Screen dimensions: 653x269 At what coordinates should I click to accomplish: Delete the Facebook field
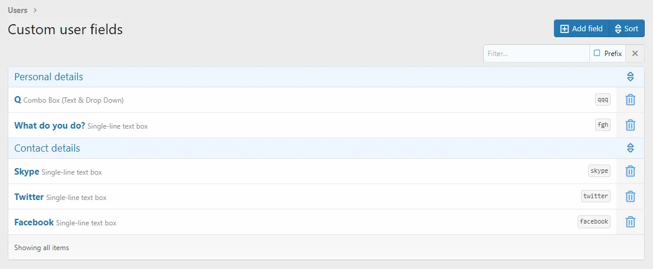630,222
